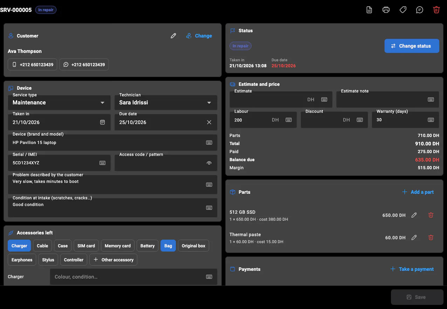Toggle the Memory card accessory chip
Viewport: 447px width, 309px height.
(118, 246)
